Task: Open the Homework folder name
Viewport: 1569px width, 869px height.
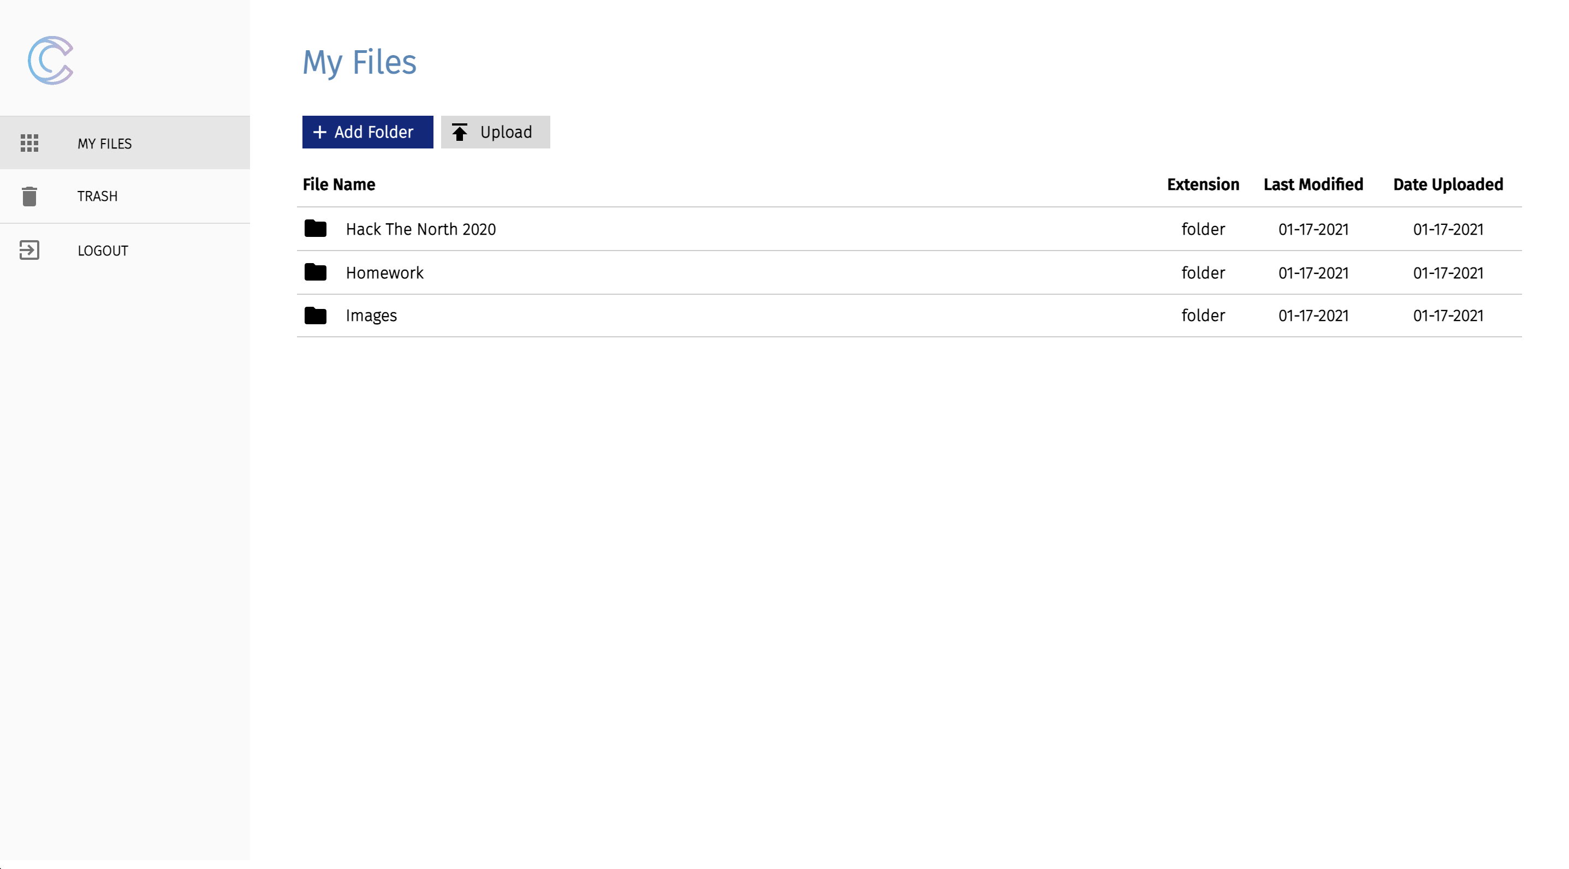Action: (x=384, y=273)
